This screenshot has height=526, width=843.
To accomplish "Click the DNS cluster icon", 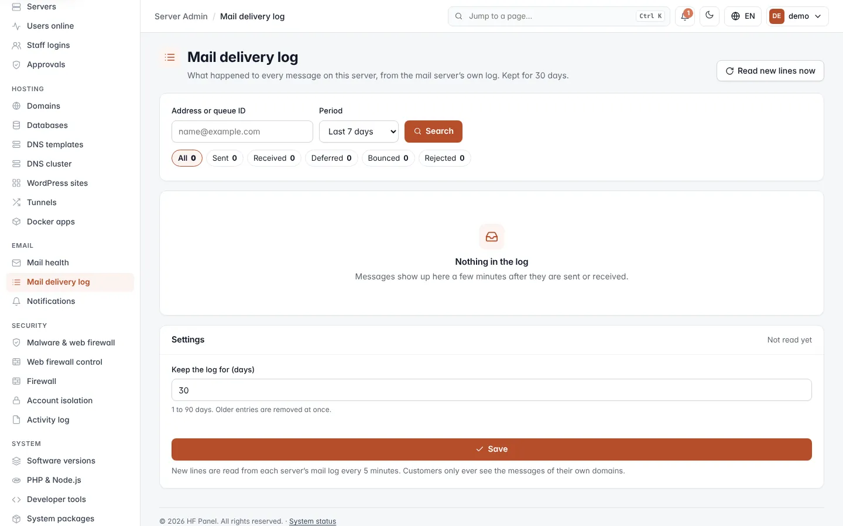I will tap(16, 164).
